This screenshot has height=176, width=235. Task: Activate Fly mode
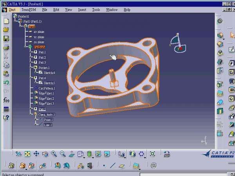18,154
